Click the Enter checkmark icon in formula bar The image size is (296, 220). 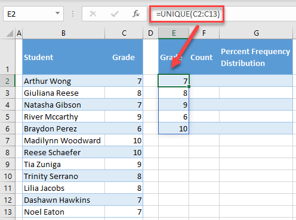[x=115, y=14]
